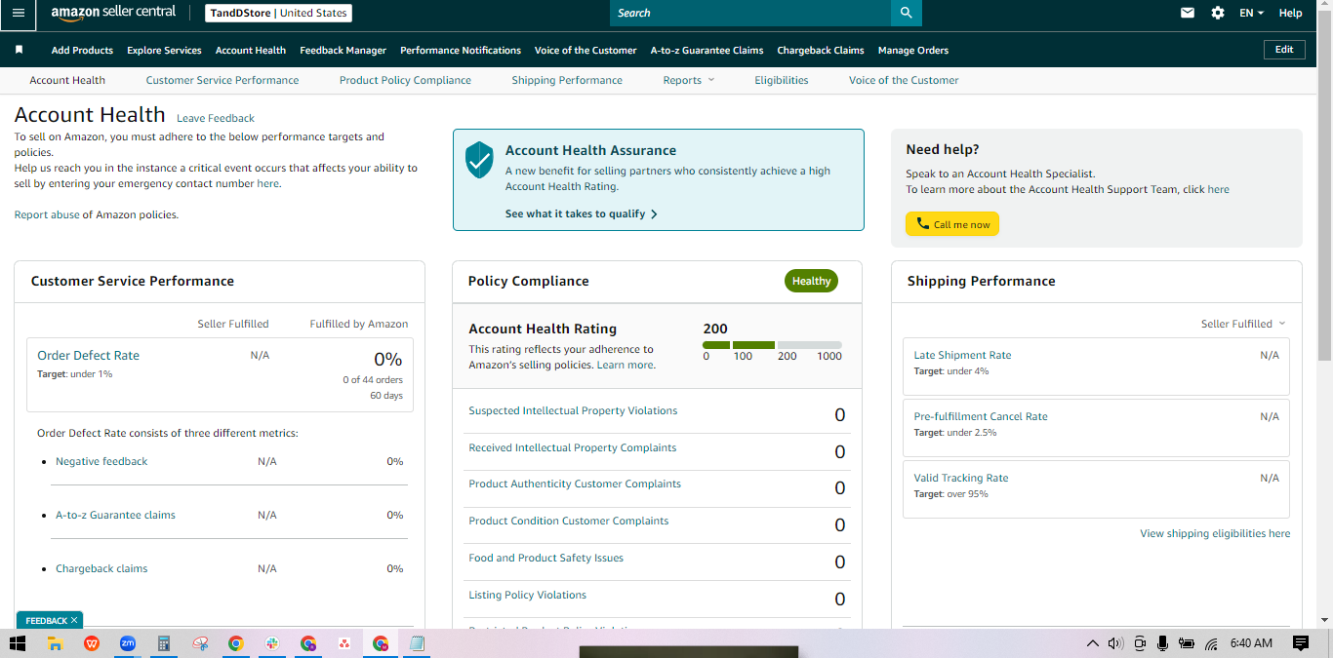Viewport: 1333px width, 658px height.
Task: Open Product Authenticity Customer Complaints
Action: pyautogui.click(x=575, y=484)
